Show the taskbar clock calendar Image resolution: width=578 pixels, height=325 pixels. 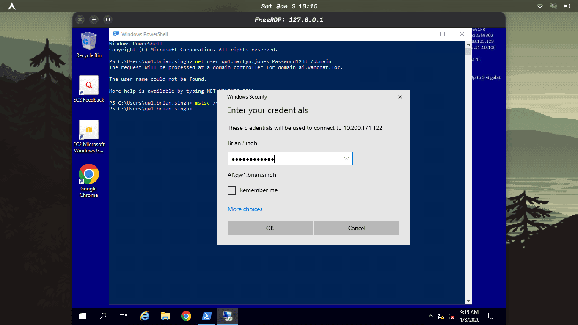click(x=469, y=316)
